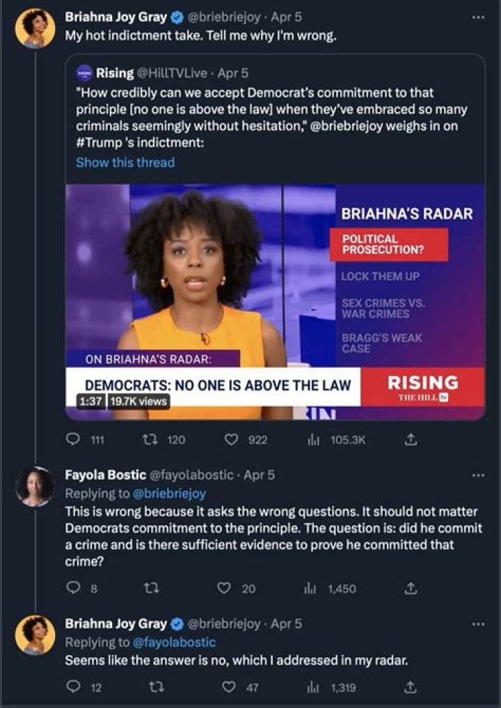This screenshot has width=501, height=708.
Task: Open Briahna Joy Gray's top avatar
Action: tap(35, 28)
